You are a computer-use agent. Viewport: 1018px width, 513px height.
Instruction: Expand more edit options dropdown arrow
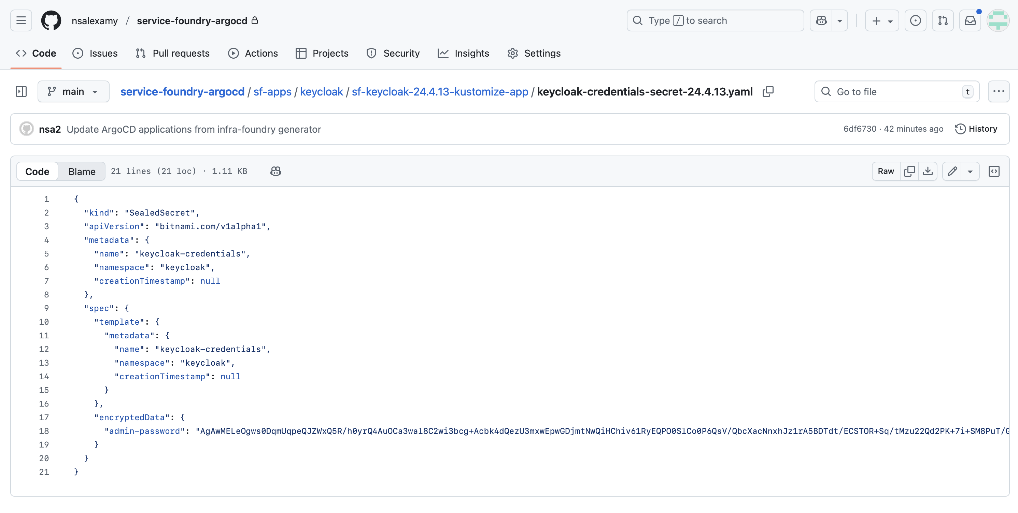[970, 171]
